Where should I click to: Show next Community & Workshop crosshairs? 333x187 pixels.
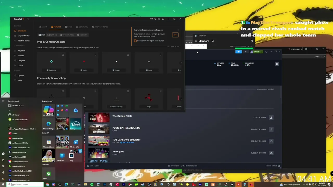181,99
